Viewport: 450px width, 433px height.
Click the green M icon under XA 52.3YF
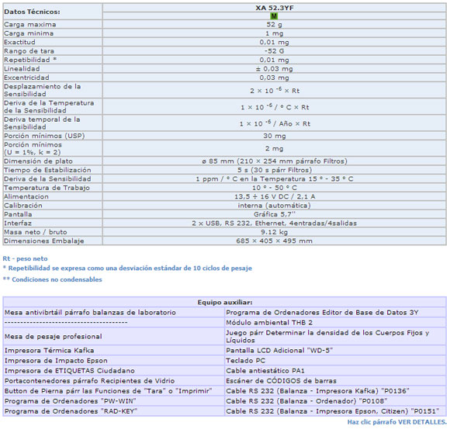274,16
